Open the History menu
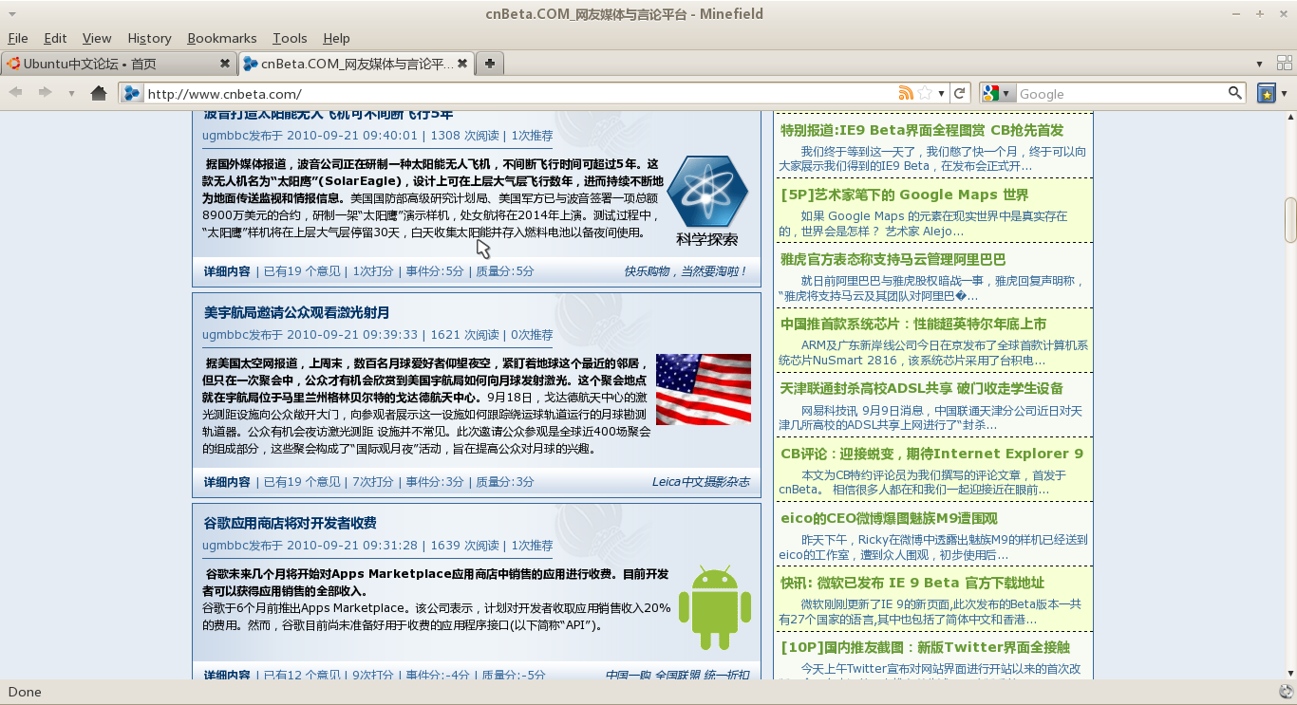Viewport: 1297px width, 705px height. (x=149, y=38)
